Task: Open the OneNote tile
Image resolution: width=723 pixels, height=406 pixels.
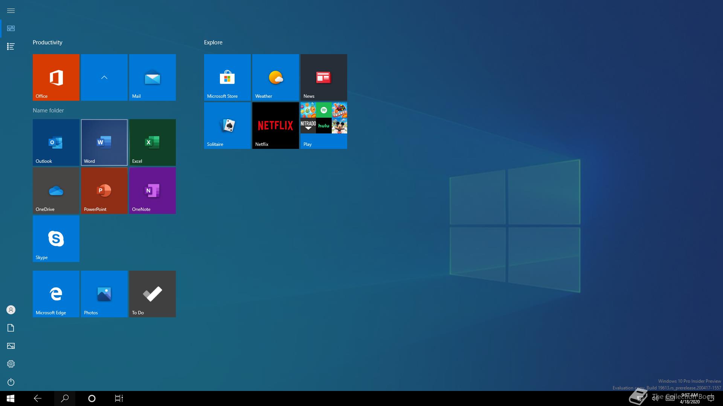Action: [153, 191]
